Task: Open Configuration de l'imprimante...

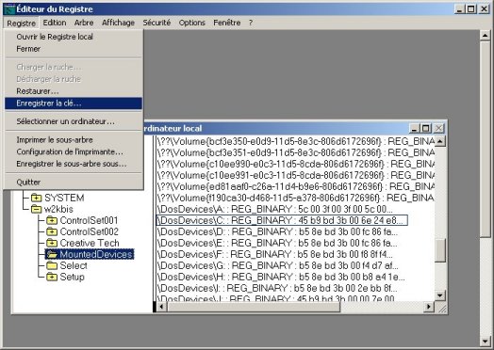Action: tap(74, 151)
